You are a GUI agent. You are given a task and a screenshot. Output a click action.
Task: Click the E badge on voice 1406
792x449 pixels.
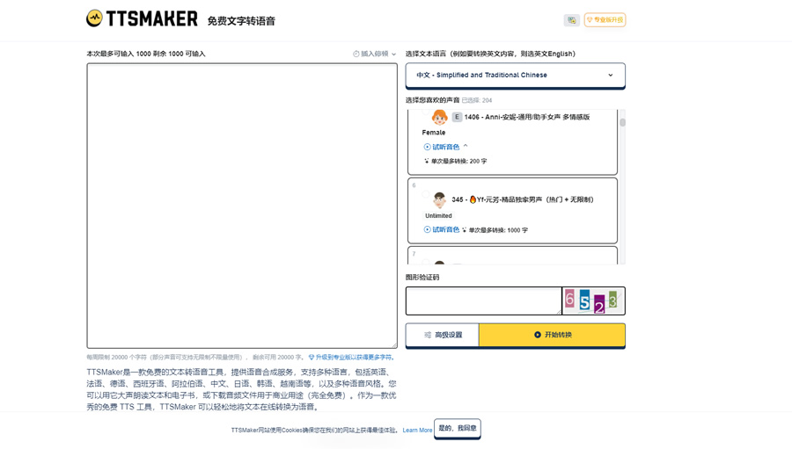pos(457,117)
